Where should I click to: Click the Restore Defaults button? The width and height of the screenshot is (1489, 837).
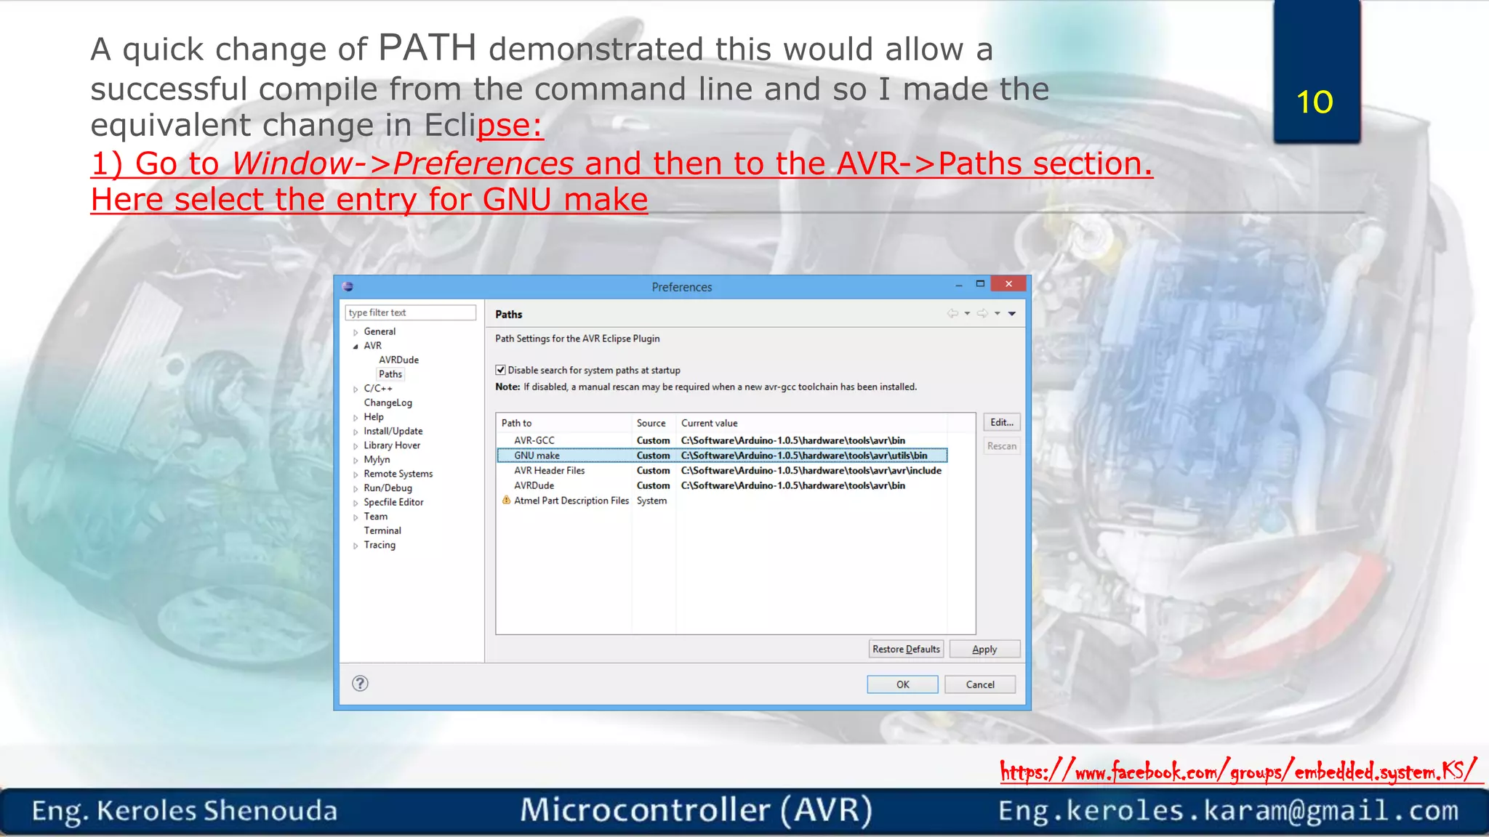pos(906,649)
